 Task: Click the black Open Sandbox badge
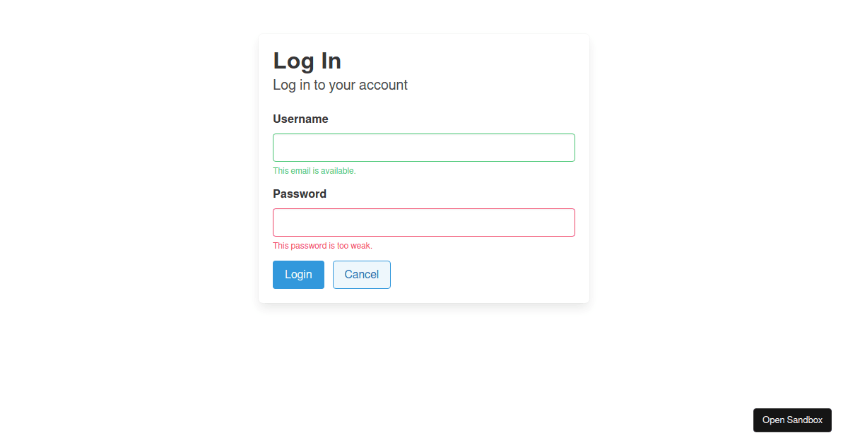coord(792,420)
